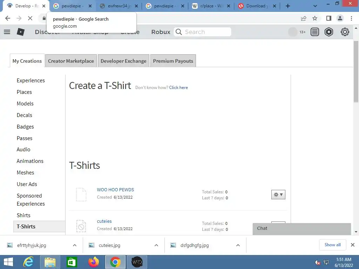Select Experiences in the sidebar
This screenshot has height=269, width=359.
[31, 81]
